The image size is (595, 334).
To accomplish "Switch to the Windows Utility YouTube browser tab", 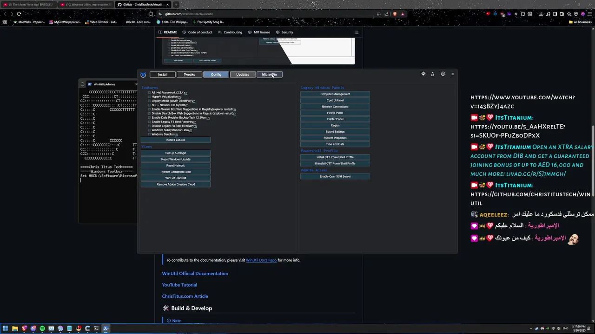I will pos(86,5).
